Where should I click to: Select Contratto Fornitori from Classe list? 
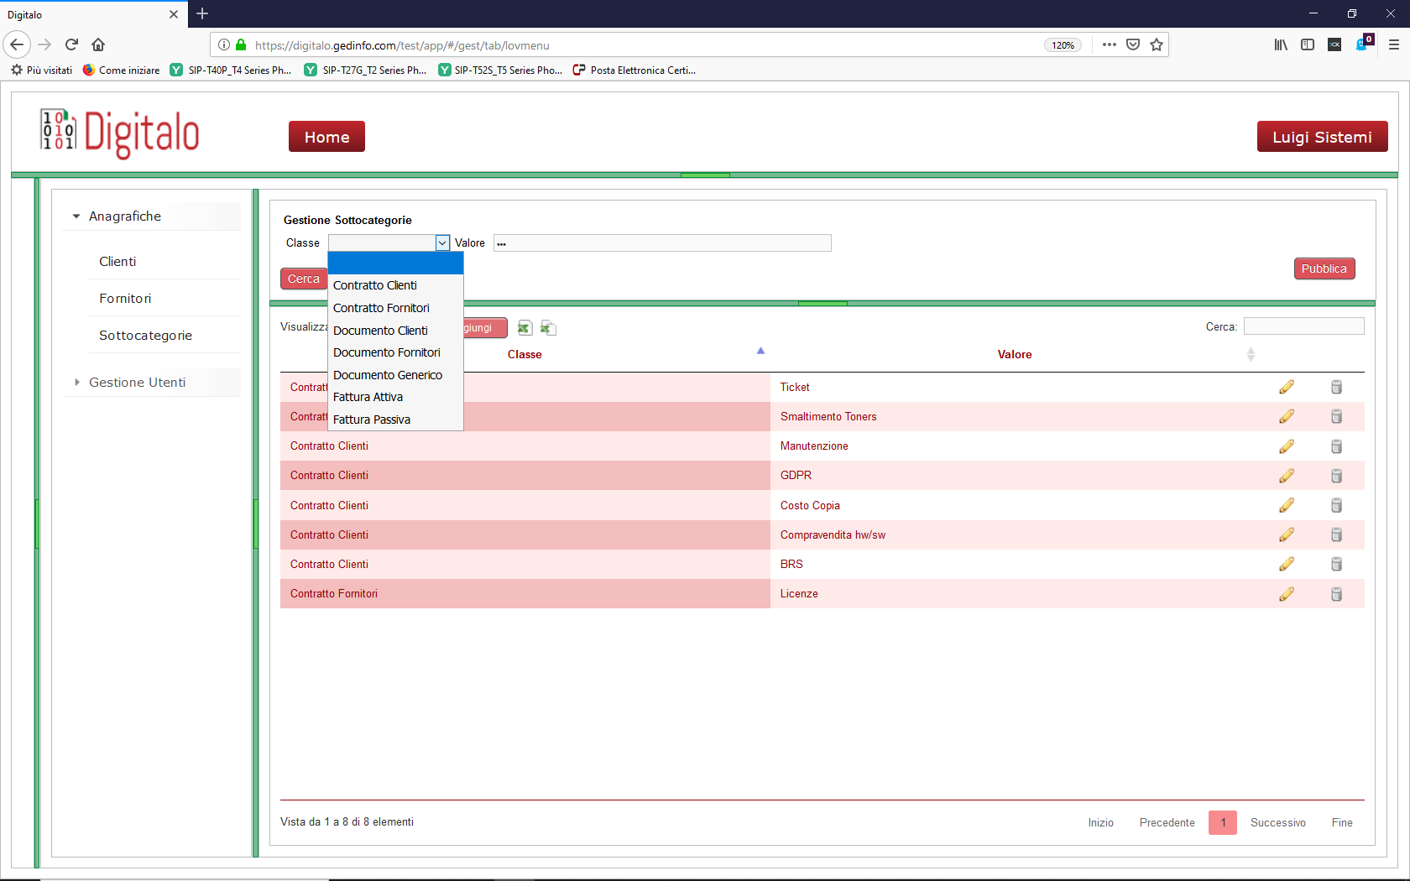point(395,308)
